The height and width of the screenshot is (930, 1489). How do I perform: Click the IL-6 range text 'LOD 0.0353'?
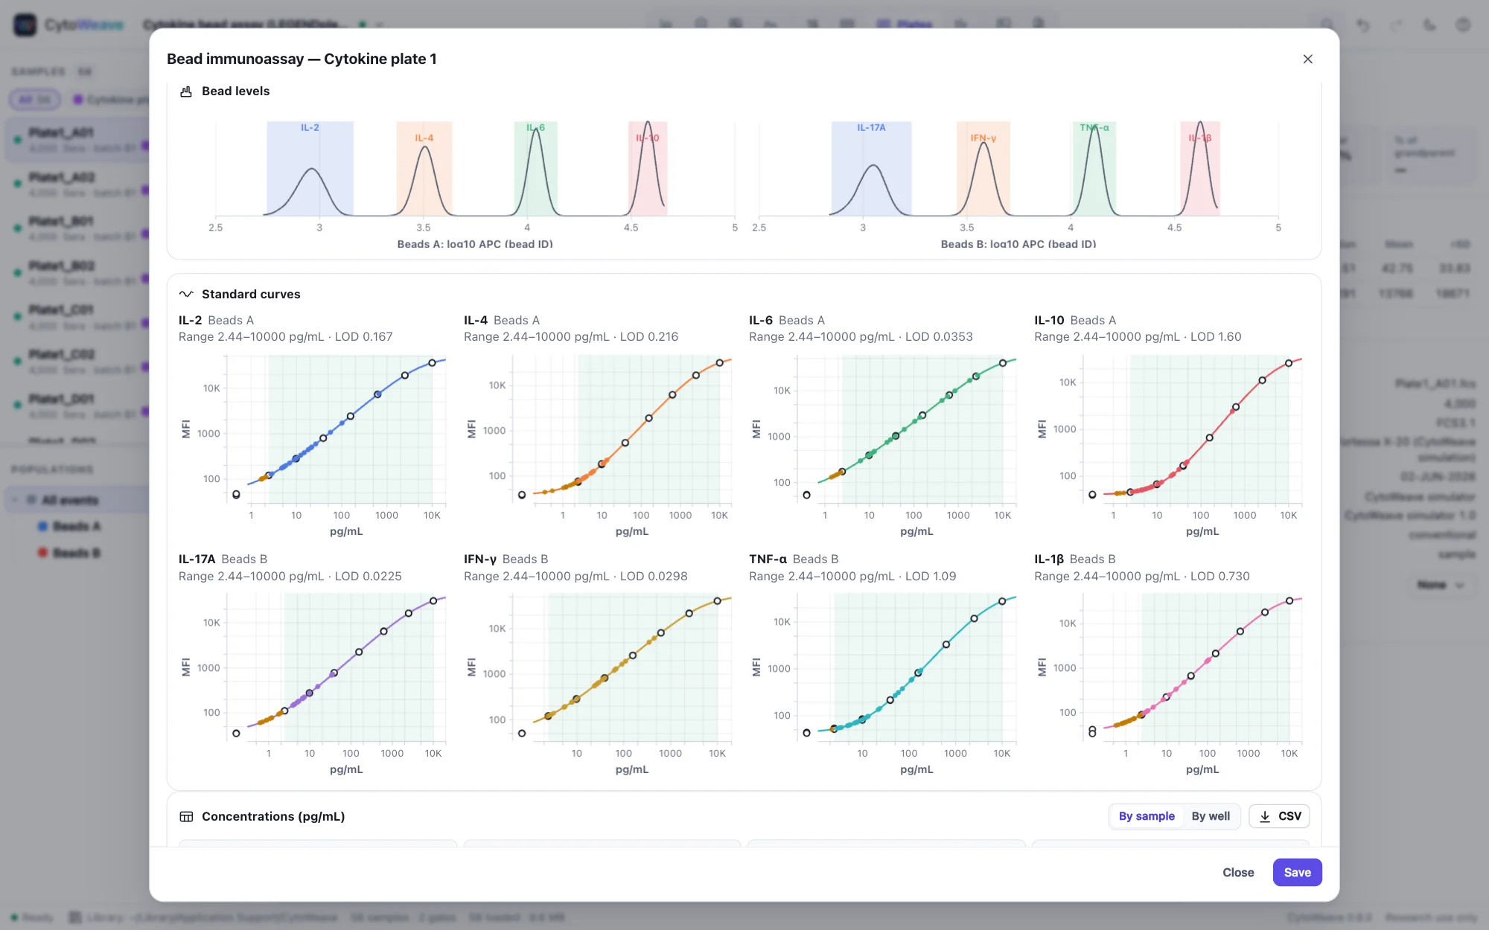939,336
